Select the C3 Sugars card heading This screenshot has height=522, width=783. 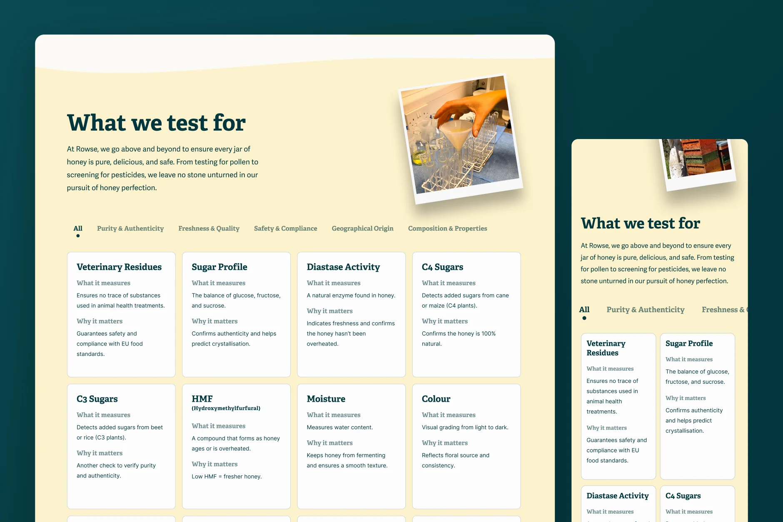coord(97,399)
